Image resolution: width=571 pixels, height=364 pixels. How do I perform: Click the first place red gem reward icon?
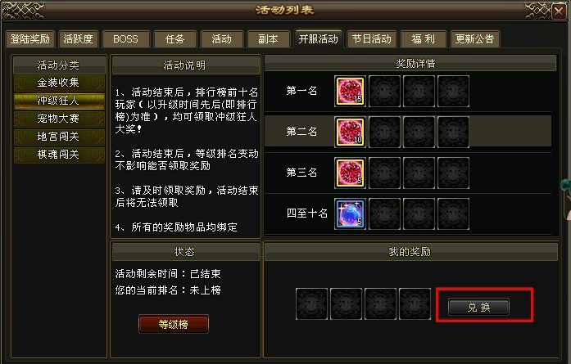click(350, 92)
